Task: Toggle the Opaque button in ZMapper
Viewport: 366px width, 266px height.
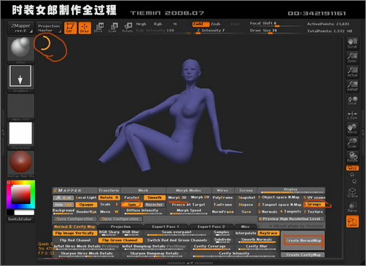Action: click(86, 205)
